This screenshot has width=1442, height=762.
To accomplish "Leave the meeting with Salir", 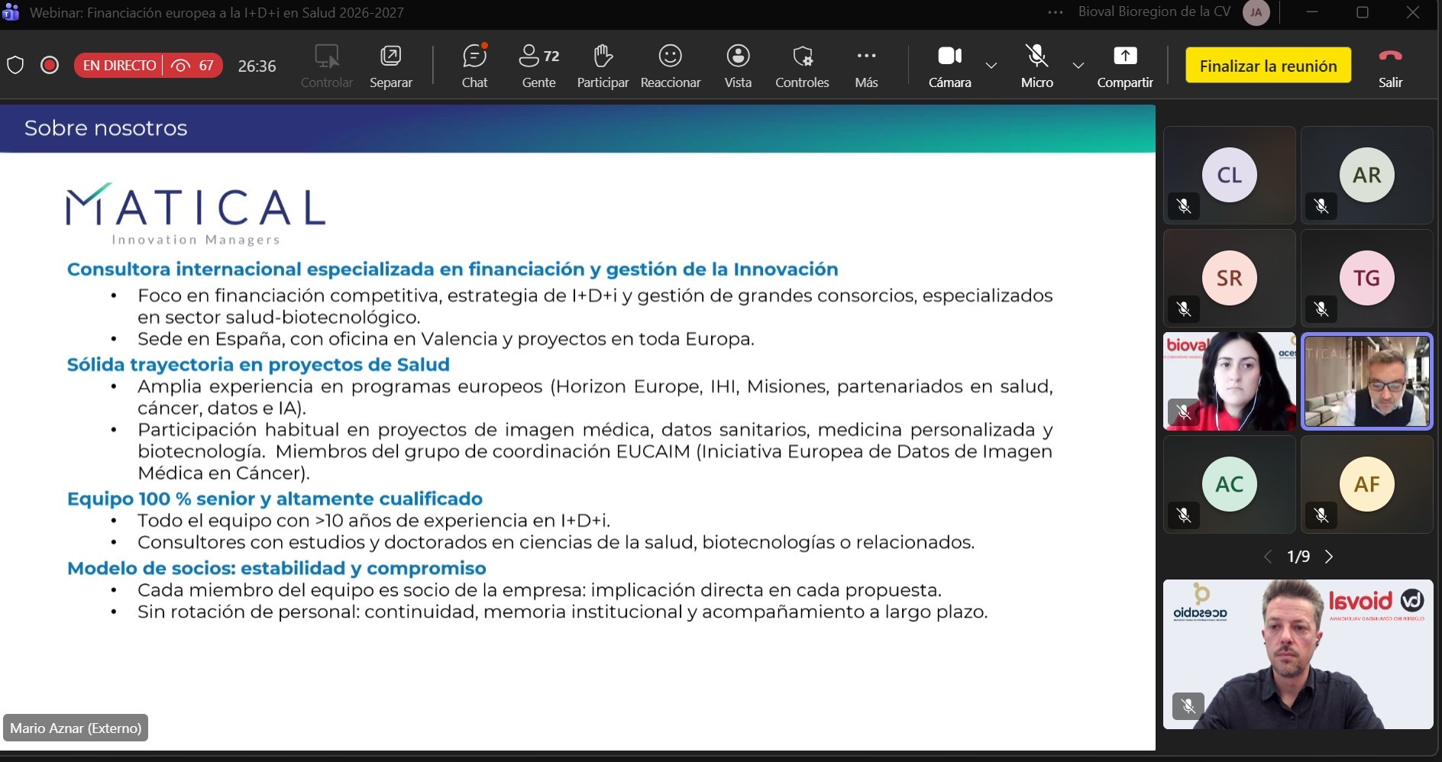I will point(1390,66).
